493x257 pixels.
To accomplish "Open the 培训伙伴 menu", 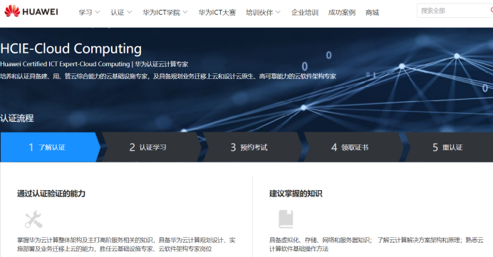I will tap(259, 13).
